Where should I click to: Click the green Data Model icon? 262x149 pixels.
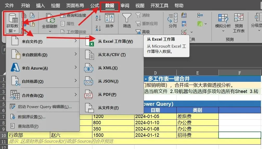pyautogui.click(x=200, y=24)
